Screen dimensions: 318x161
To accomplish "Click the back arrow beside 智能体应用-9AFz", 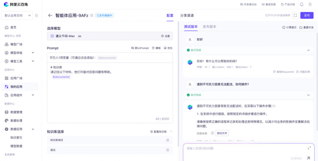I will 50,15.
